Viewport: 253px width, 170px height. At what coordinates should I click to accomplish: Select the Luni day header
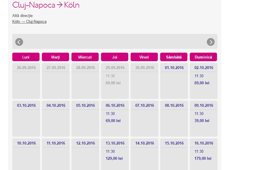(x=26, y=57)
